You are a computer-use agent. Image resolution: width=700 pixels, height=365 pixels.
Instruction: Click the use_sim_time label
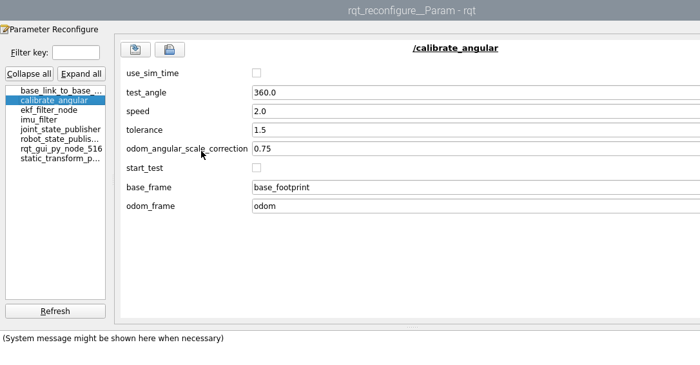tap(152, 74)
